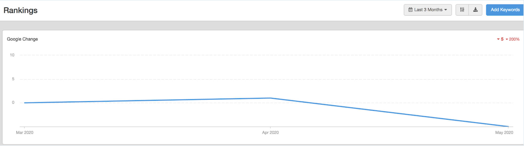Click the download export icon
Screen dimensions: 524x146
(475, 10)
